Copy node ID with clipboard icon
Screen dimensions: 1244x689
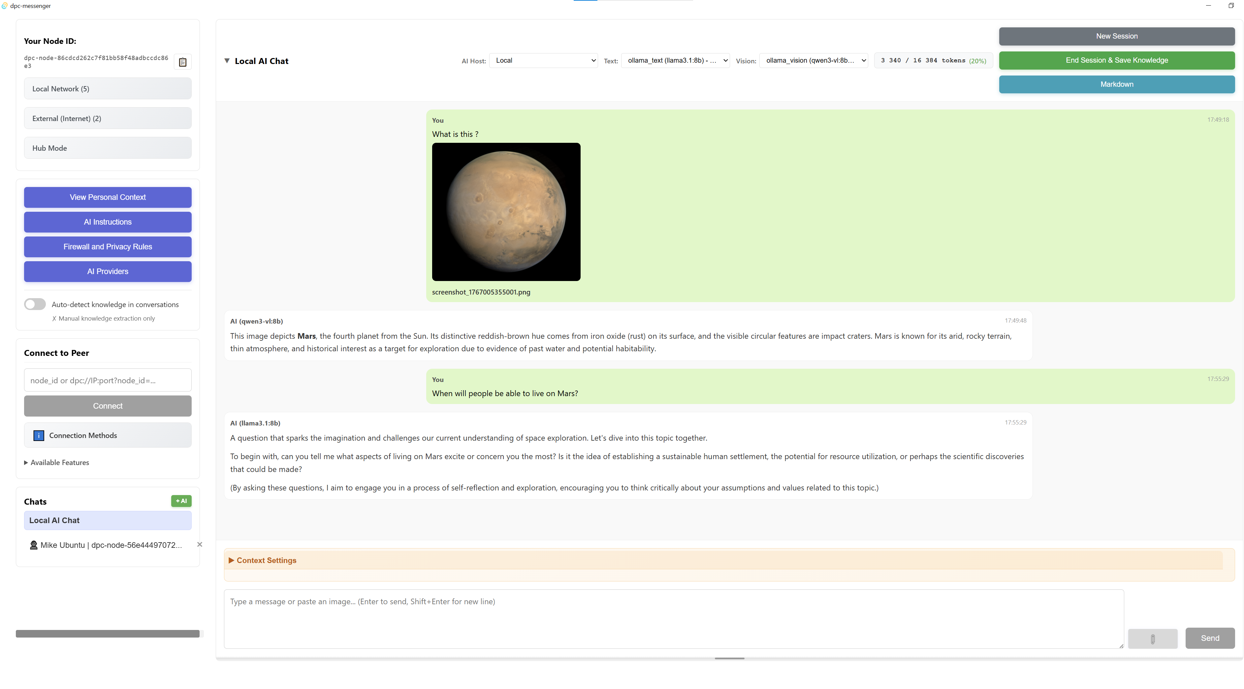(182, 62)
